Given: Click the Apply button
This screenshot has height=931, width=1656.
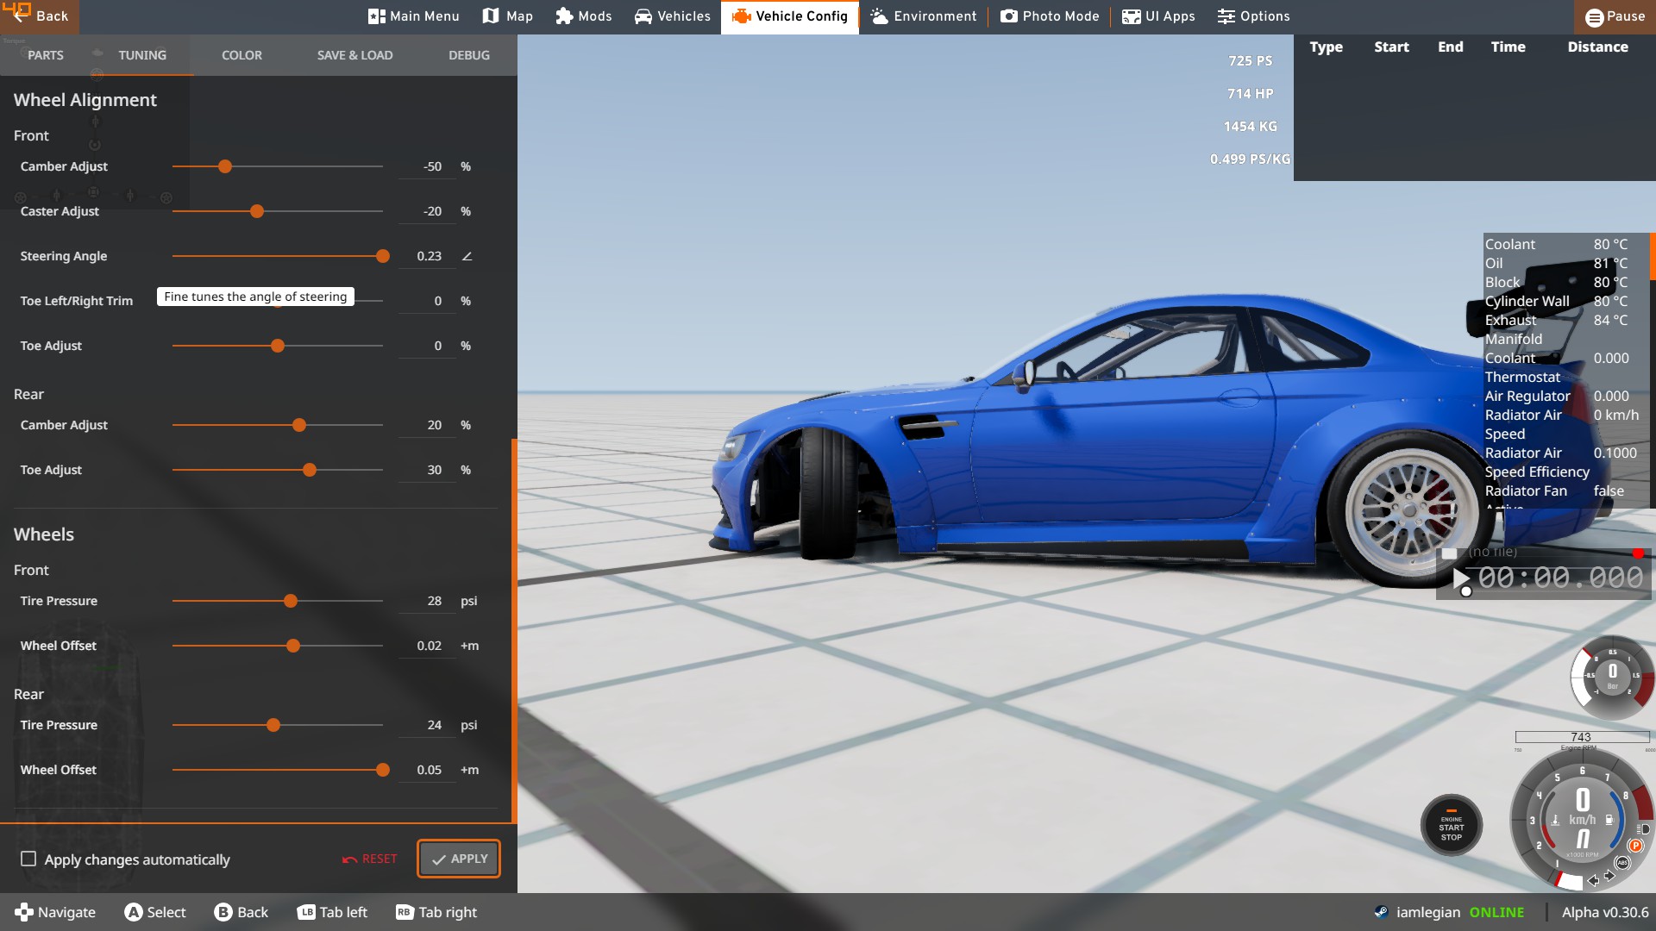Looking at the screenshot, I should coord(459,859).
